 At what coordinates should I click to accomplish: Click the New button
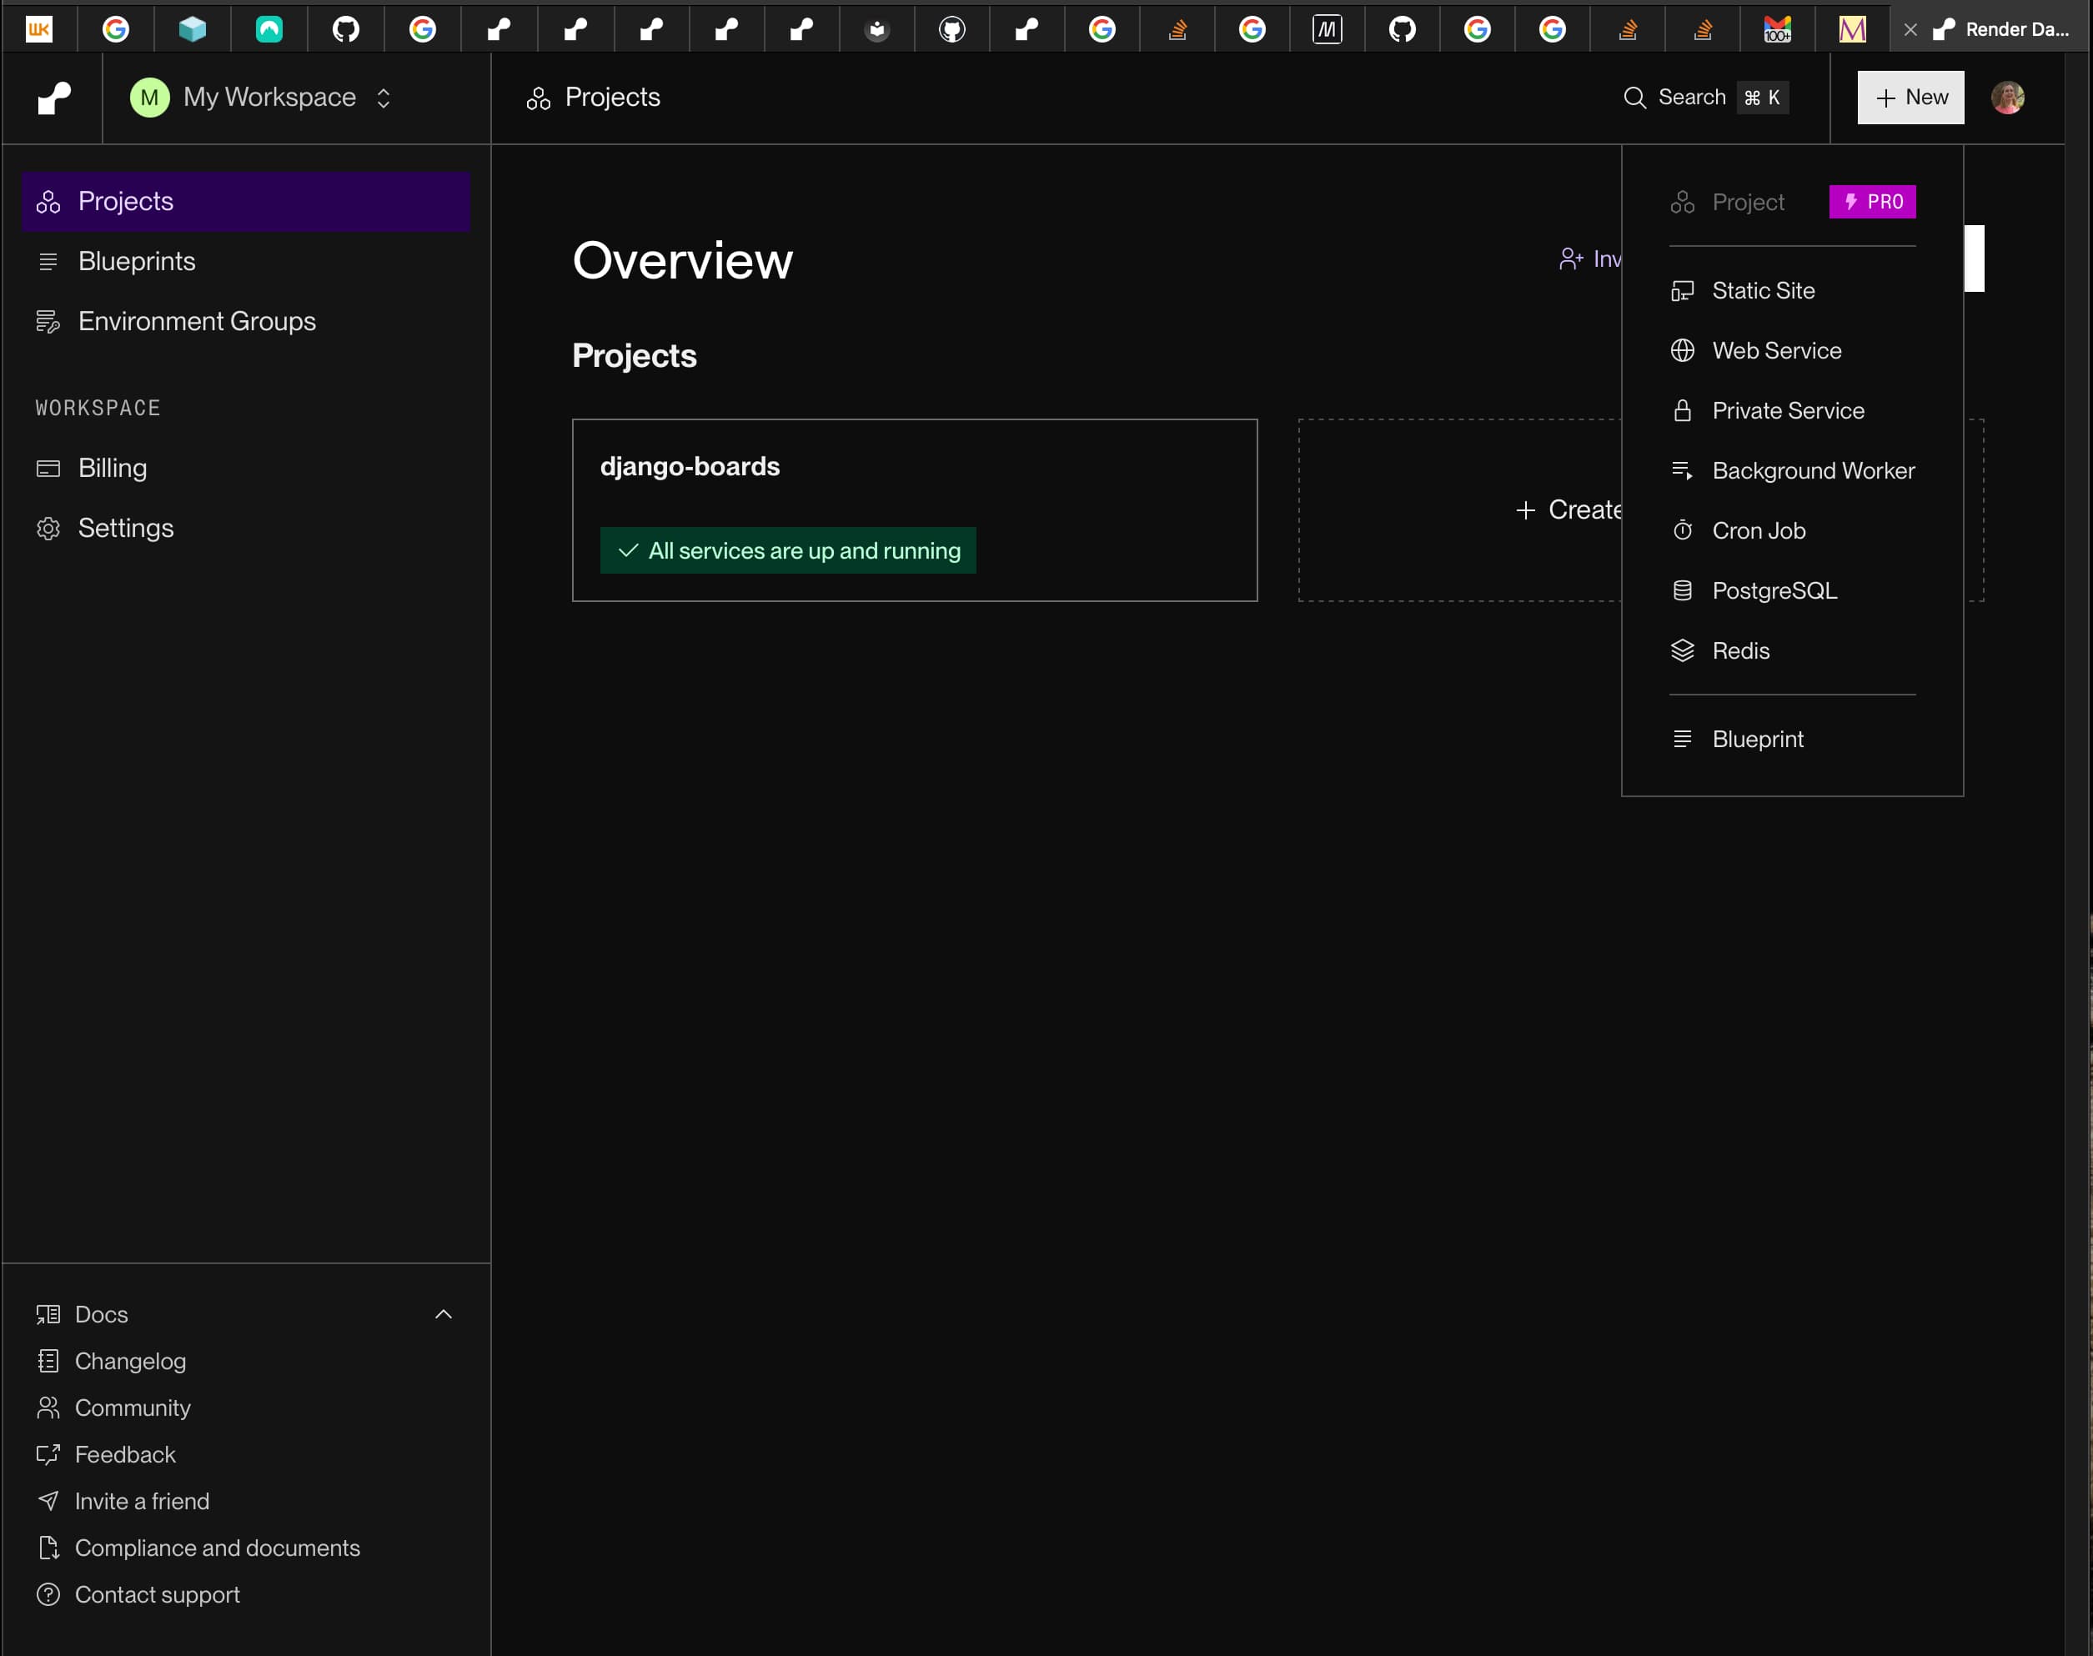click(1910, 97)
